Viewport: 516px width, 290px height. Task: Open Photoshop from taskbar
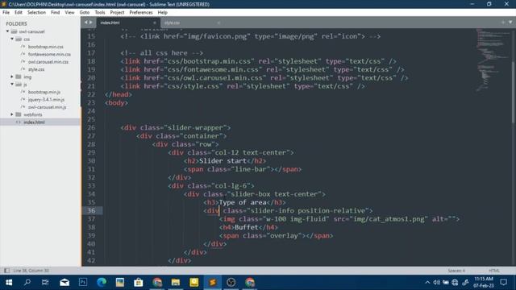click(83, 283)
